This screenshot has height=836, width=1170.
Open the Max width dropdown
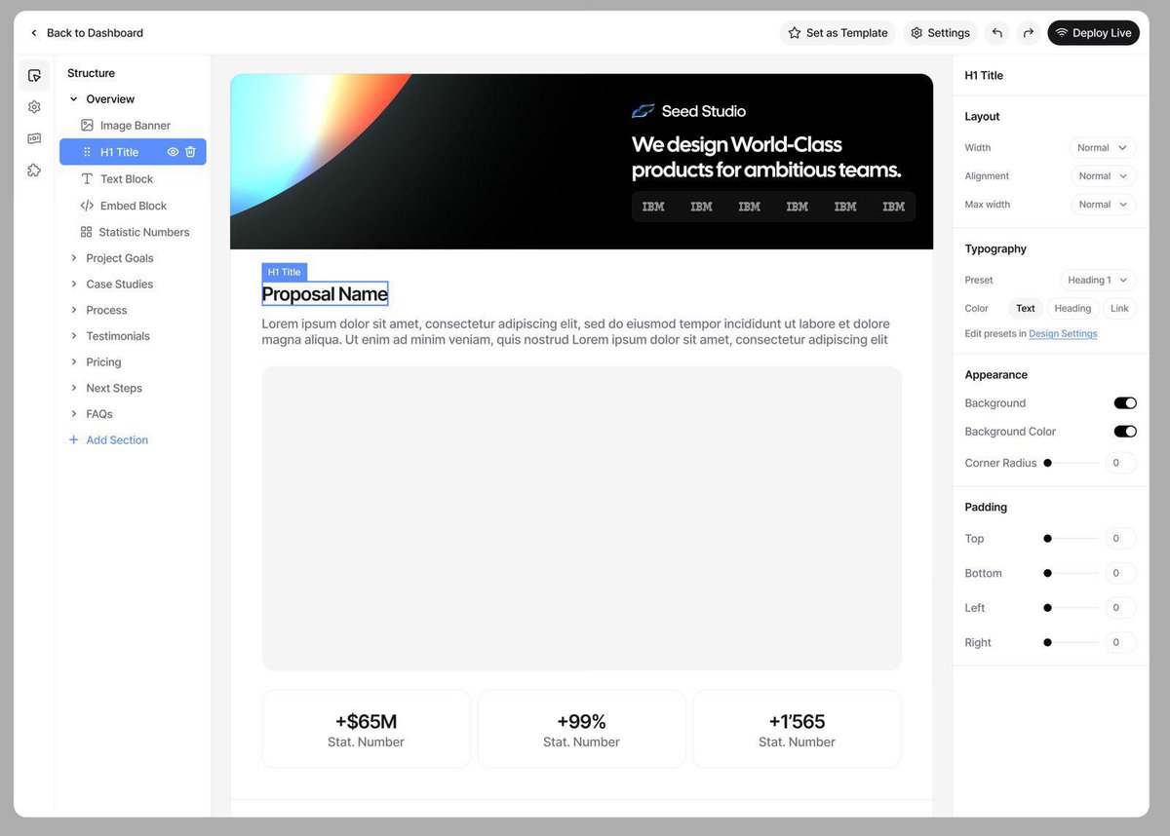point(1103,205)
